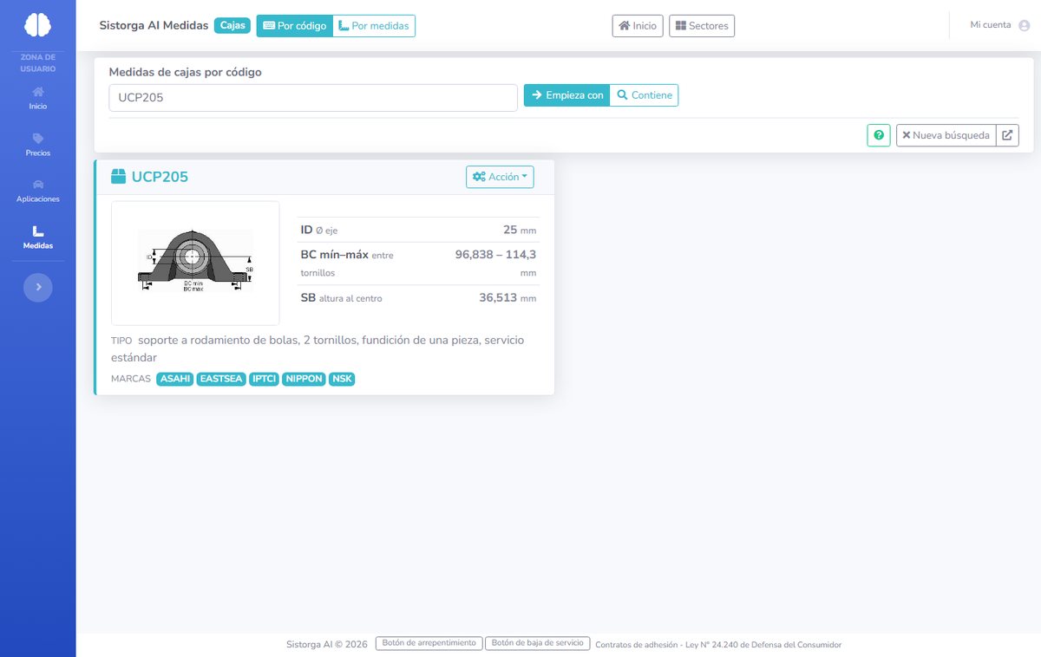Viewport: 1041px width, 657px height.
Task: Focus the code search field containing UCP205
Action: [313, 98]
